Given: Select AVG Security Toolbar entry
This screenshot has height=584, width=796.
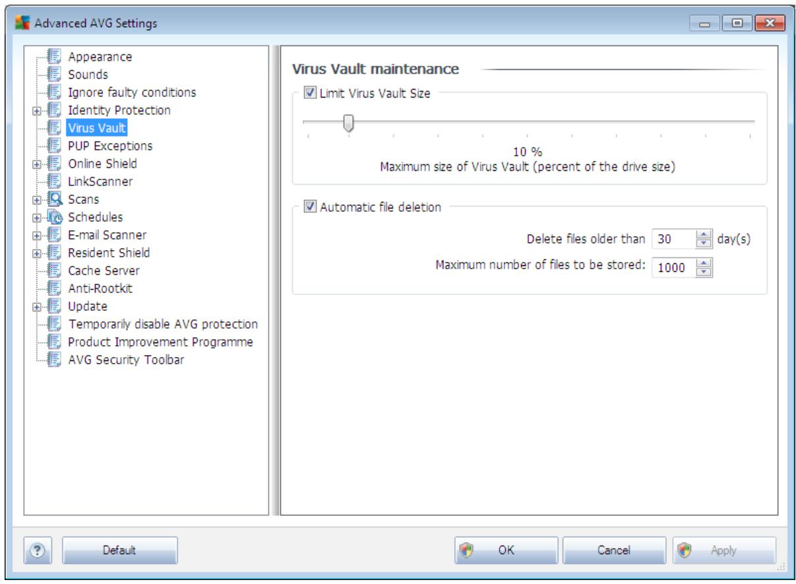Looking at the screenshot, I should coord(126,360).
